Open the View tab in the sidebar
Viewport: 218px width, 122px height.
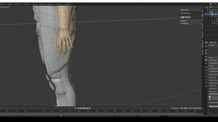click(203, 20)
